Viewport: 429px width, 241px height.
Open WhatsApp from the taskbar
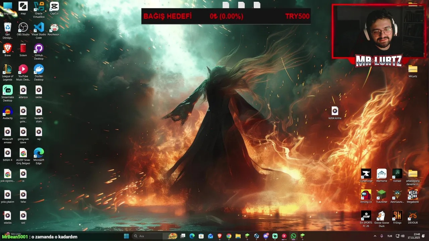tap(294, 236)
